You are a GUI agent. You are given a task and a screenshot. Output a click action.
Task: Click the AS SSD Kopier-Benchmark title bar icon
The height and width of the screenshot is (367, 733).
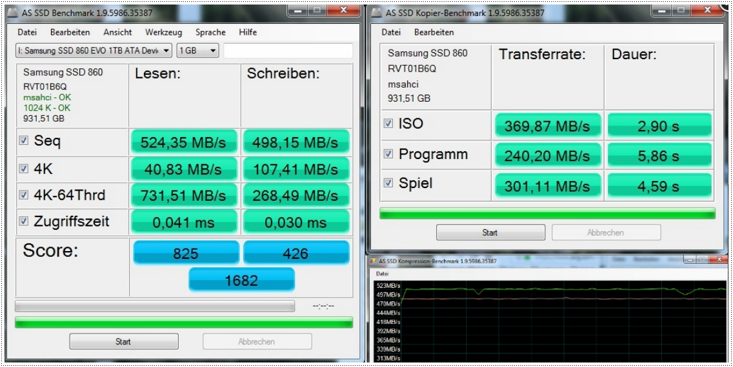pos(377,13)
